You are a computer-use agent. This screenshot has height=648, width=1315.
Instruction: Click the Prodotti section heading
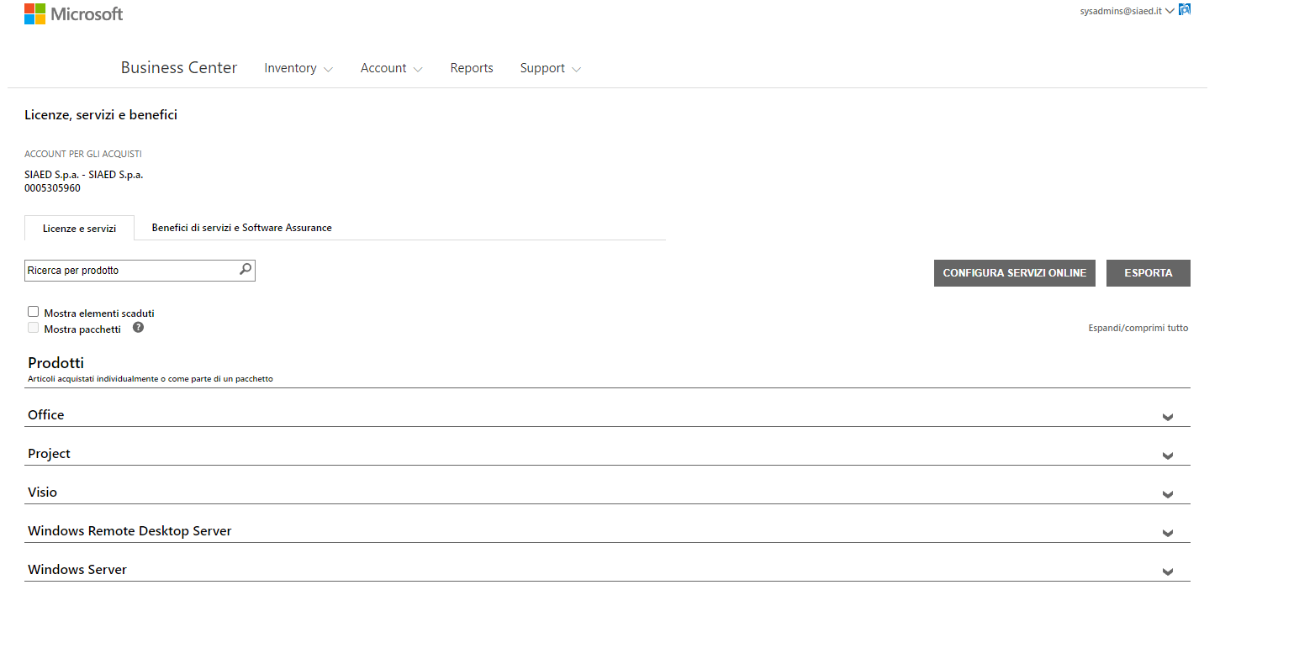(x=55, y=363)
